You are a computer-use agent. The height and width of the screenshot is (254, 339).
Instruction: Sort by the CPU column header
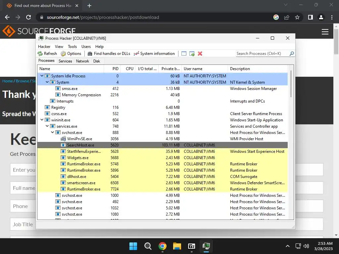click(x=128, y=69)
